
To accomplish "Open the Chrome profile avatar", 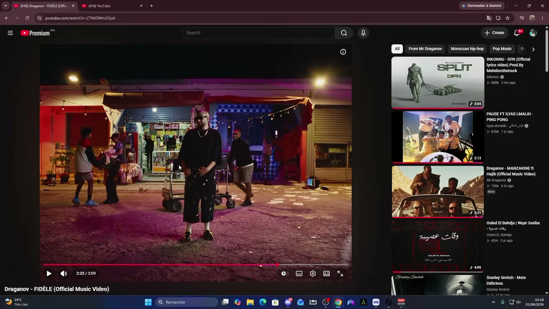I will [532, 18].
